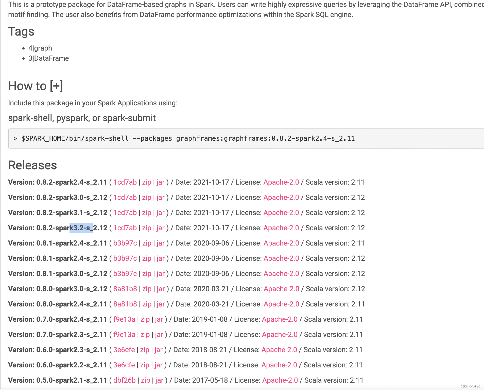
Task: Download zip for 0.8.1-spark3.0-s_2.12
Action: pos(147,274)
